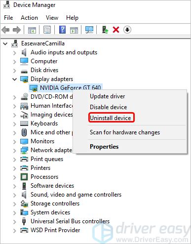
Task: Click the Forward arrow toolbar icon
Action: pyautogui.click(x=17, y=30)
